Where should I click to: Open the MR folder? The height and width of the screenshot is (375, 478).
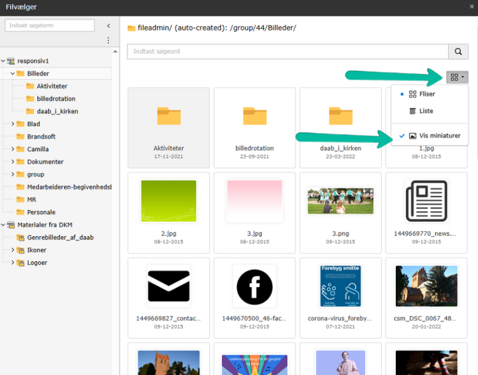32,199
